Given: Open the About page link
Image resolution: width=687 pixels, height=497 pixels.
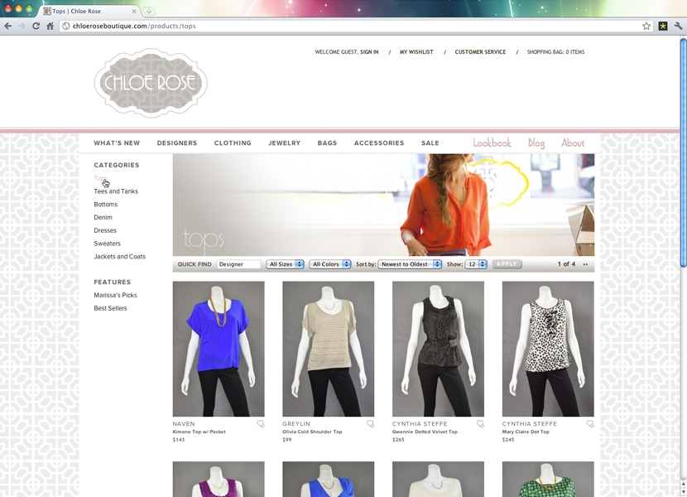Looking at the screenshot, I should pyautogui.click(x=573, y=143).
